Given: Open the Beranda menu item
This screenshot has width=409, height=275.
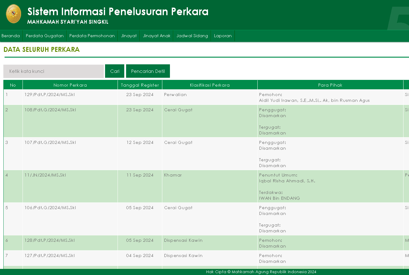Looking at the screenshot, I should click(x=11, y=36).
